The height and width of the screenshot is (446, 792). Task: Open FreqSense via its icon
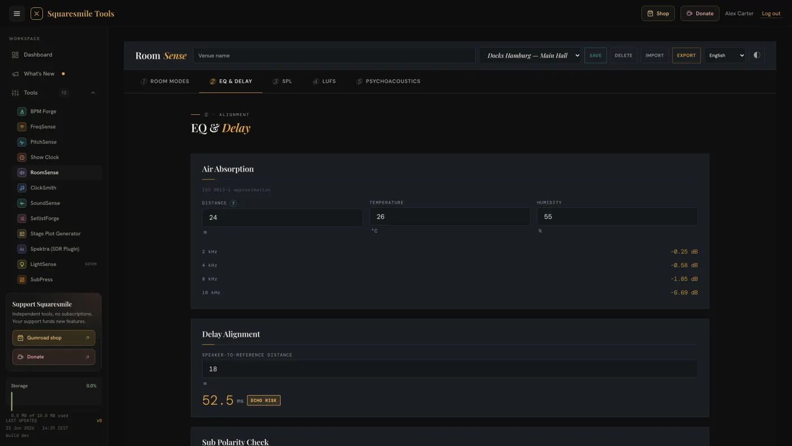(22, 127)
